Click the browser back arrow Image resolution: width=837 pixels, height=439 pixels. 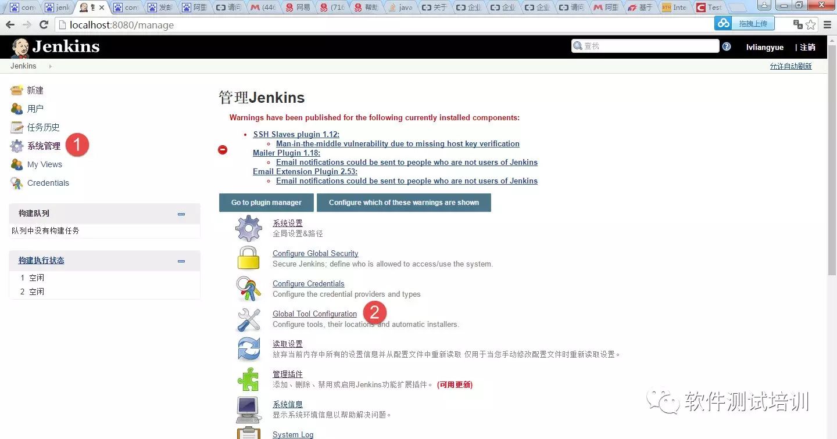(x=10, y=25)
